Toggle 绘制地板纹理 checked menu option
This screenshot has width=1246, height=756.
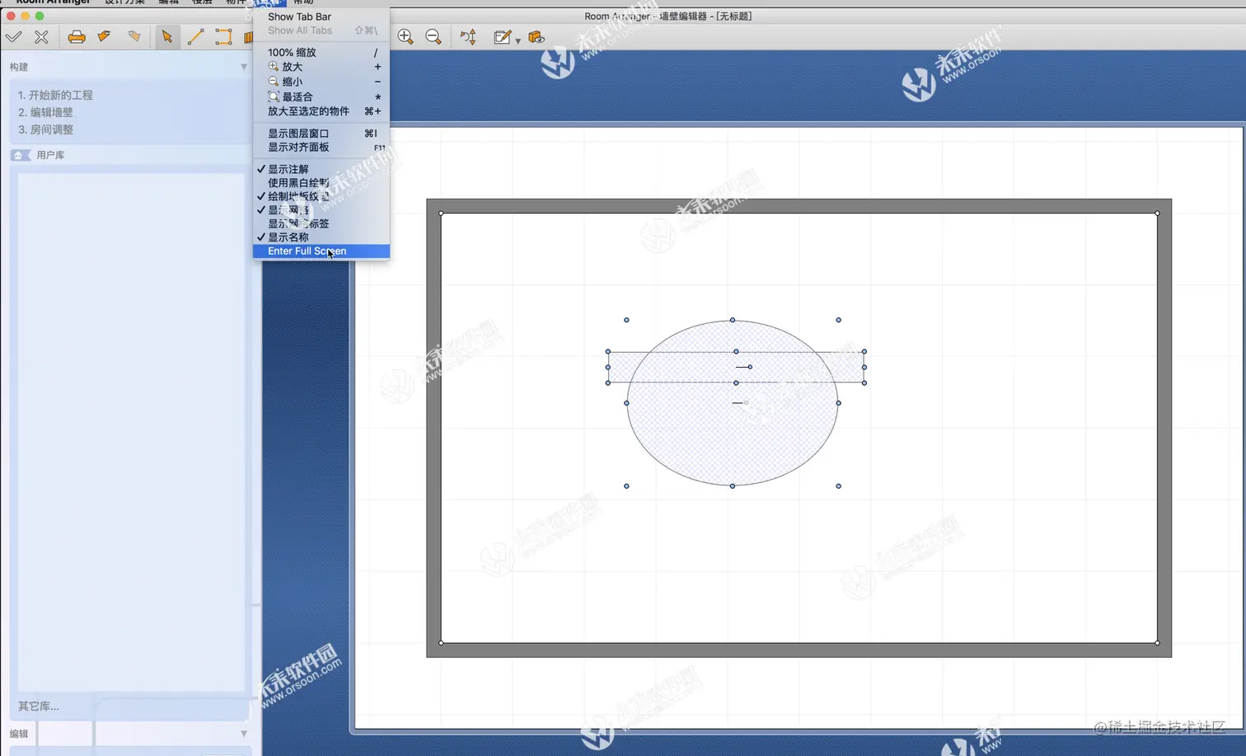[321, 196]
